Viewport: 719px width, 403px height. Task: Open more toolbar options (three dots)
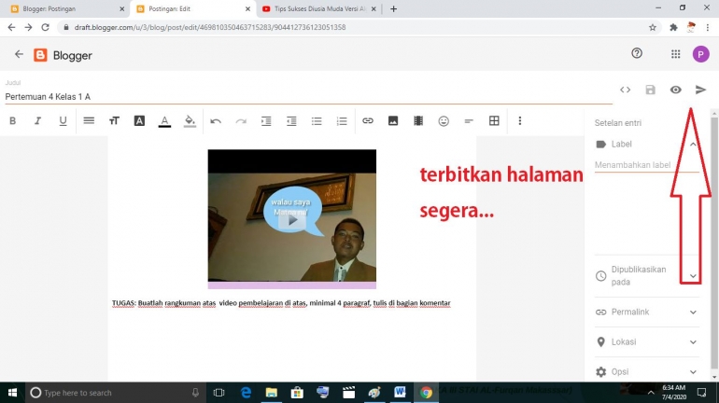[519, 121]
